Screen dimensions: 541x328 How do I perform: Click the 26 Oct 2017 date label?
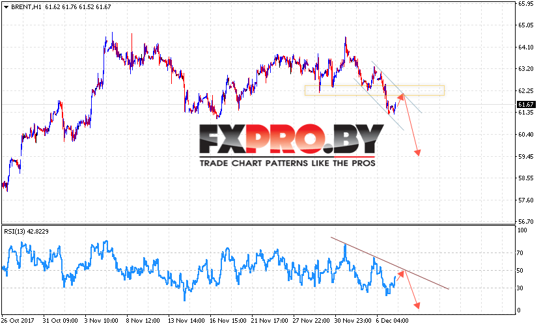click(18, 321)
